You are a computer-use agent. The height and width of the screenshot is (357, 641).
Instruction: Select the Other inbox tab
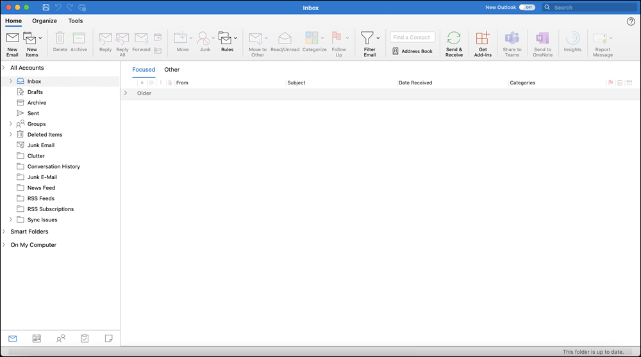click(x=172, y=70)
